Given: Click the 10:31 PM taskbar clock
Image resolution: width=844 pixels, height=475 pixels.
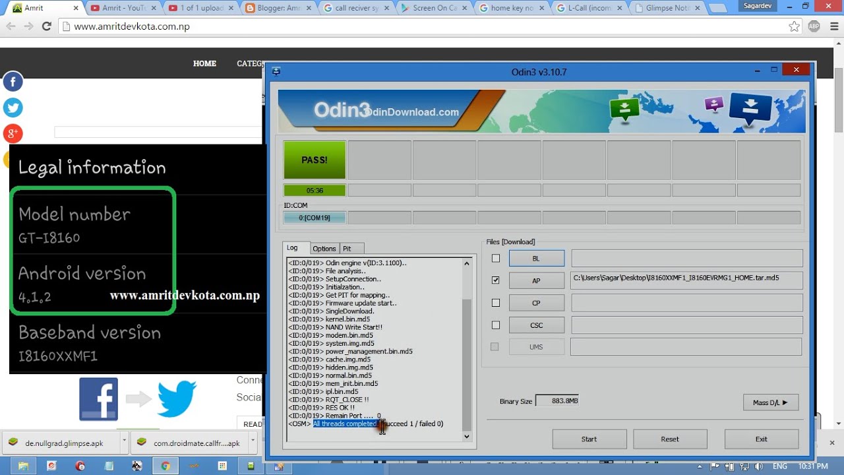Looking at the screenshot, I should pyautogui.click(x=812, y=466).
